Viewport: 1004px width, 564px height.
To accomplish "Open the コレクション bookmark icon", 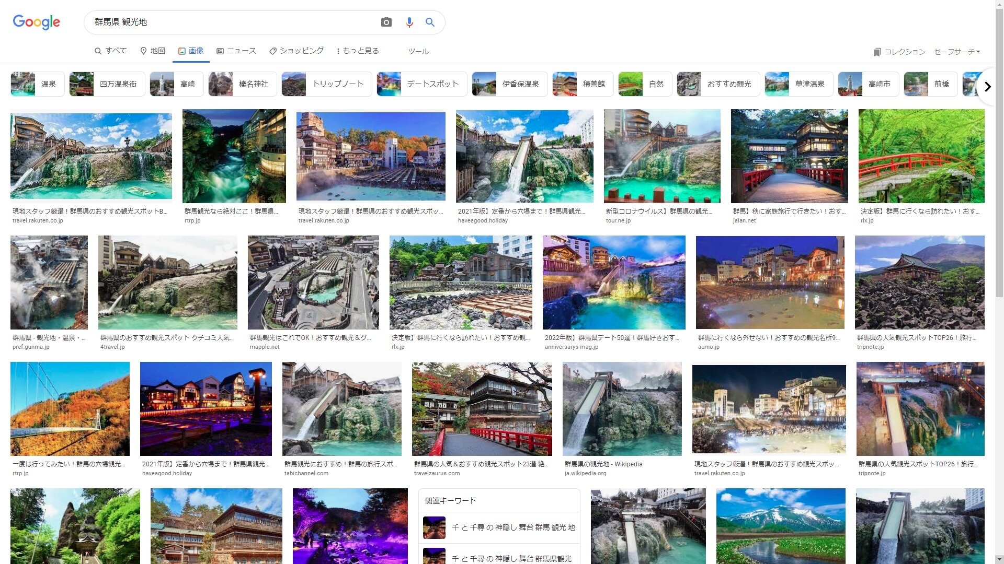I will 877,52.
